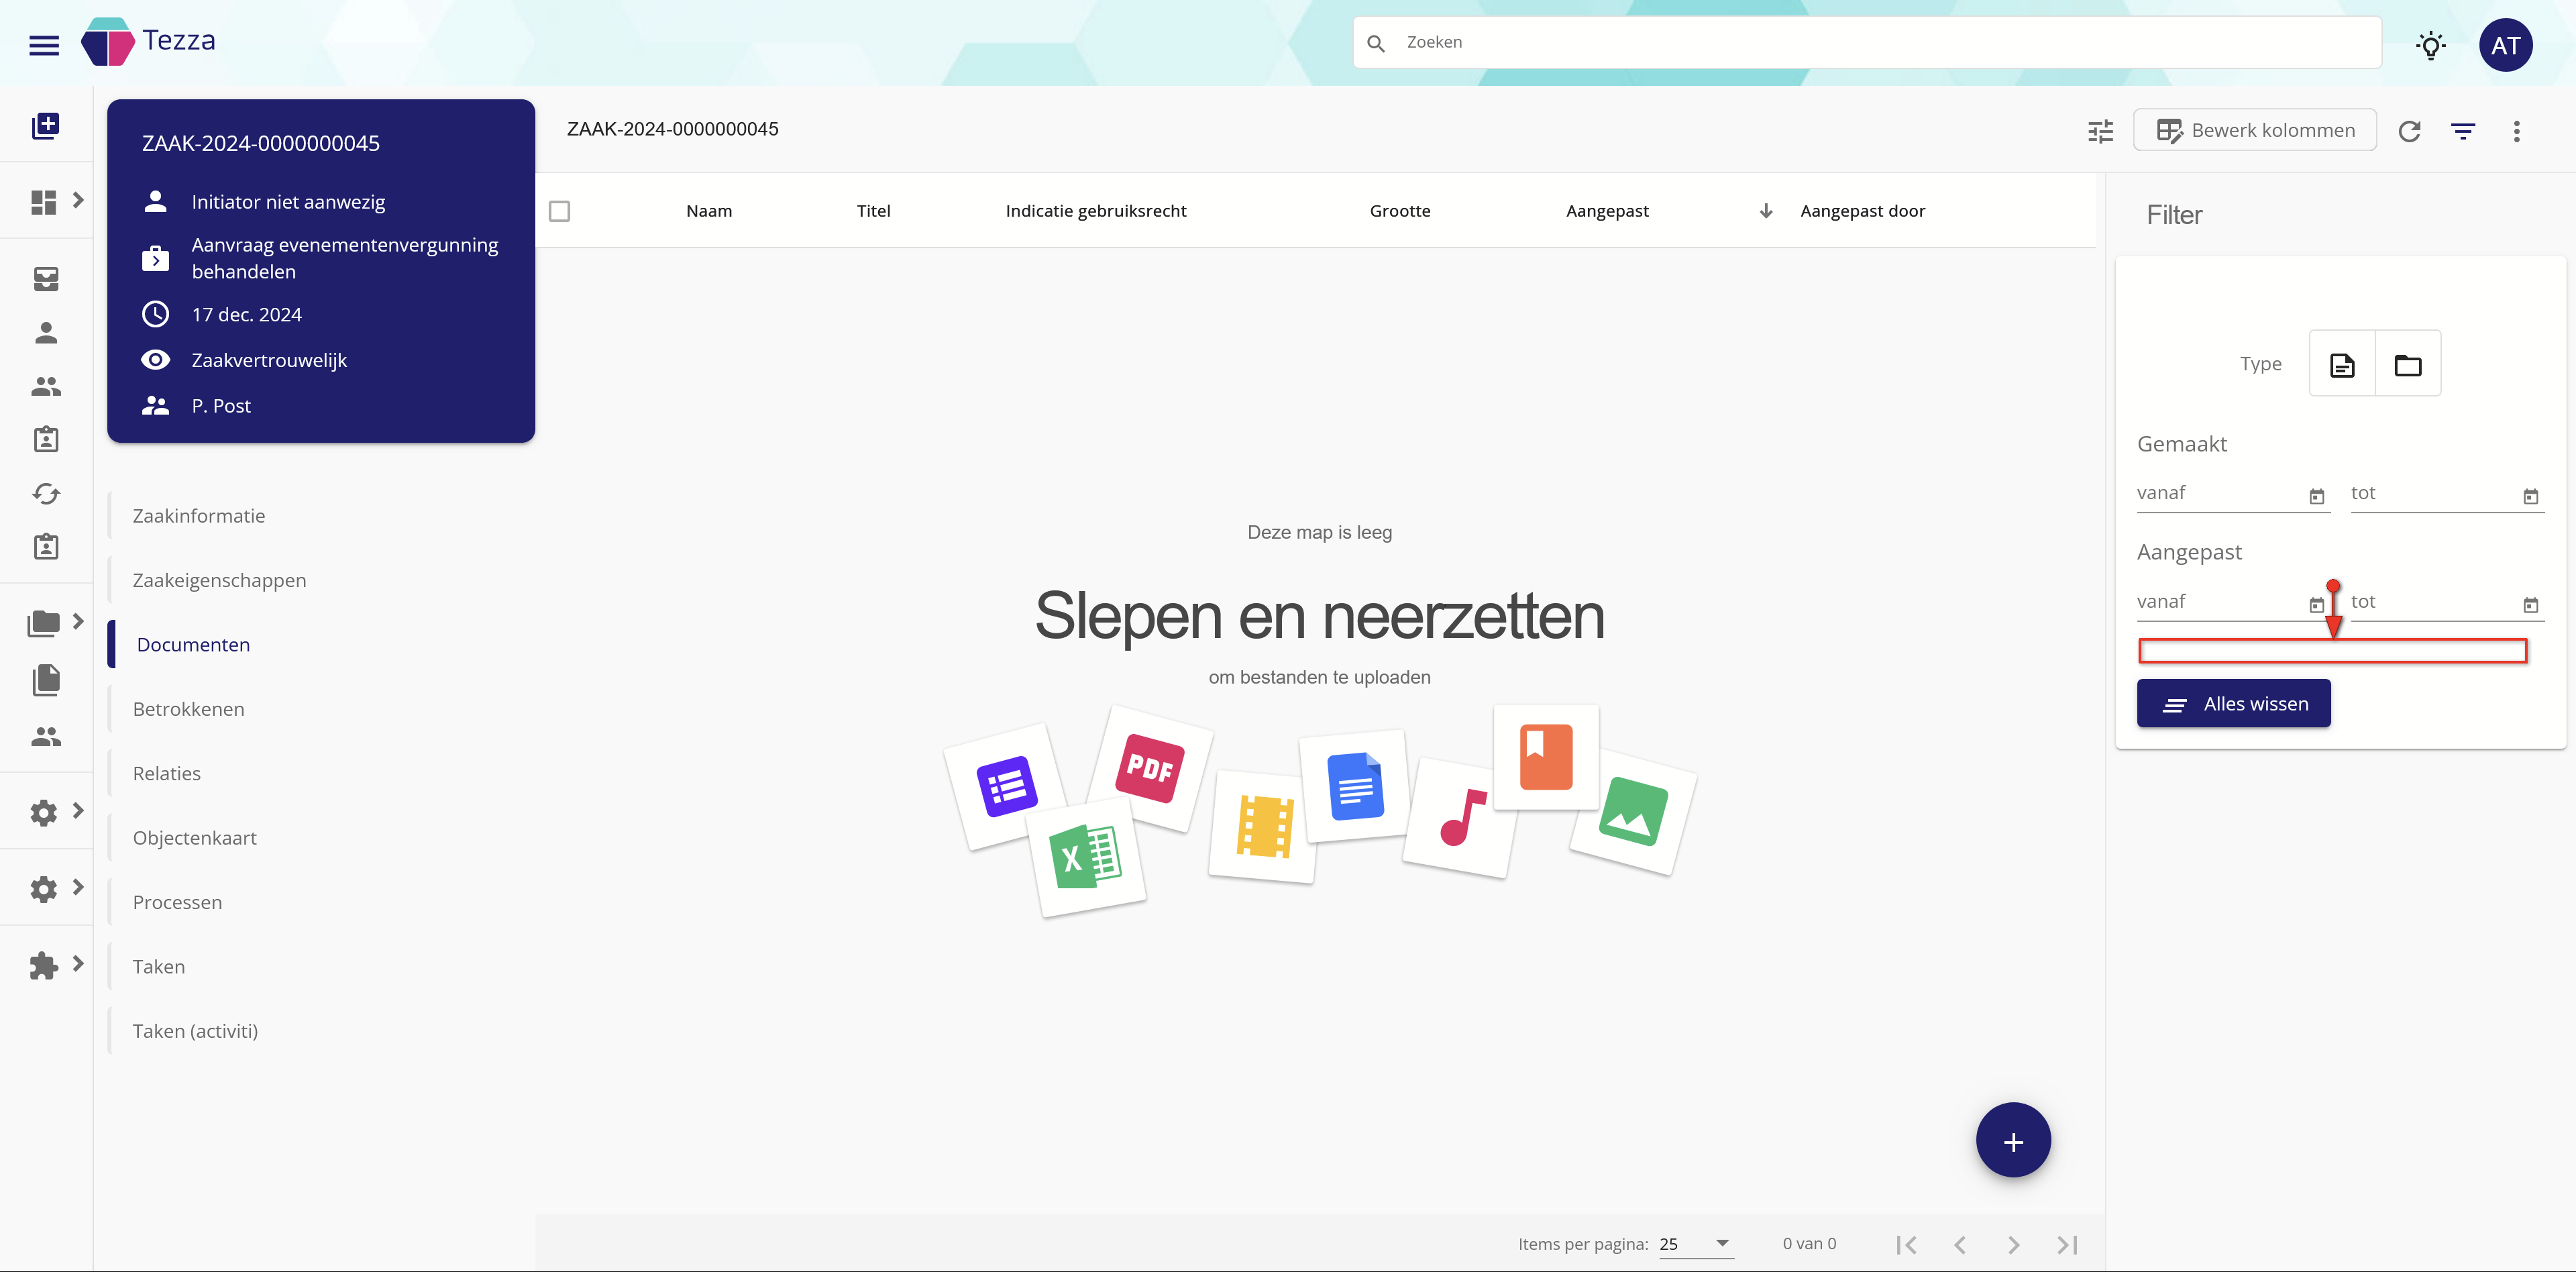Toggle the select-all checkbox in header

[x=560, y=211]
